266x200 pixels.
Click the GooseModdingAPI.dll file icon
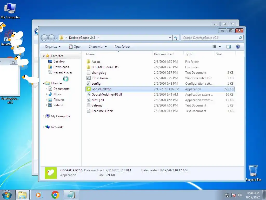tap(88, 94)
